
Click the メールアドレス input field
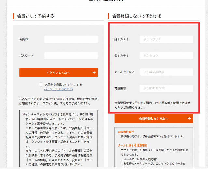[166, 72]
